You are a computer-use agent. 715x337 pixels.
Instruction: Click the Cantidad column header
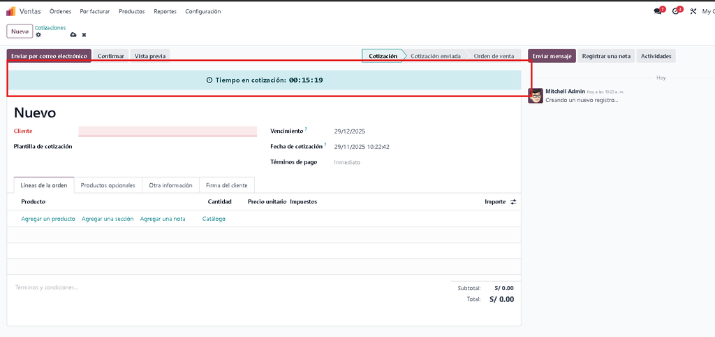tap(220, 201)
